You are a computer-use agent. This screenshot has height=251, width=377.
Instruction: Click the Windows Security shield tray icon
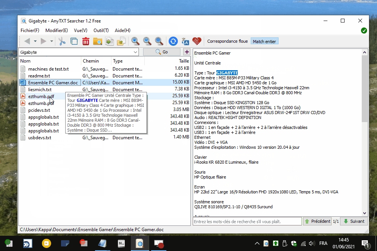click(294, 243)
